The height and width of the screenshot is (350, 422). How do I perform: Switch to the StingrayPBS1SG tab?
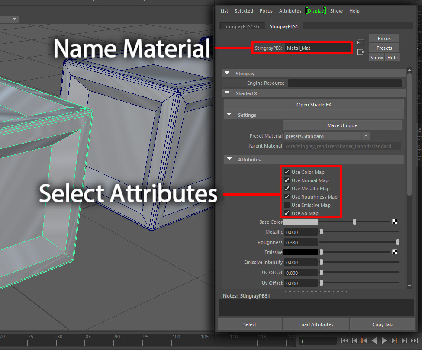(242, 26)
